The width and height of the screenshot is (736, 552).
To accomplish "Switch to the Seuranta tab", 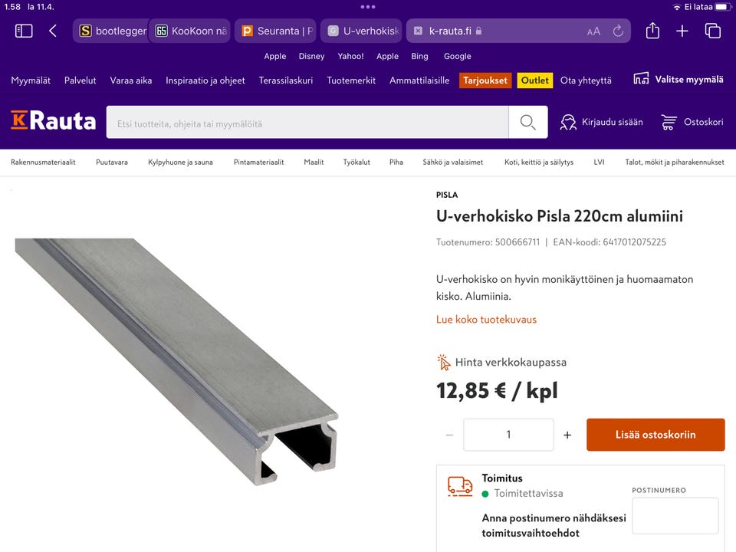I will [x=276, y=31].
